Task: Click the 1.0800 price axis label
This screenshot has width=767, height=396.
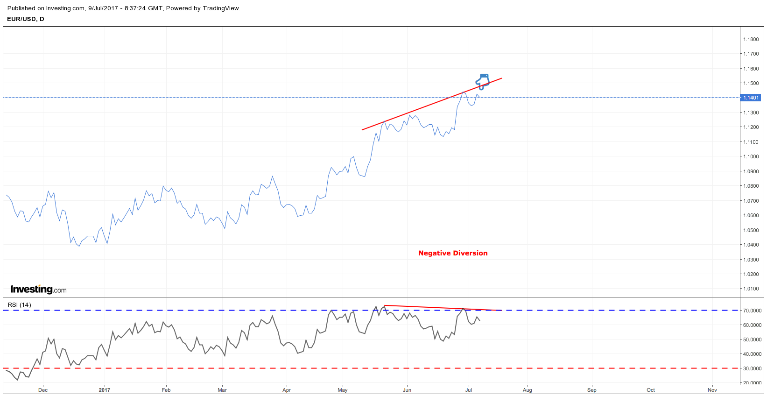Action: [751, 186]
